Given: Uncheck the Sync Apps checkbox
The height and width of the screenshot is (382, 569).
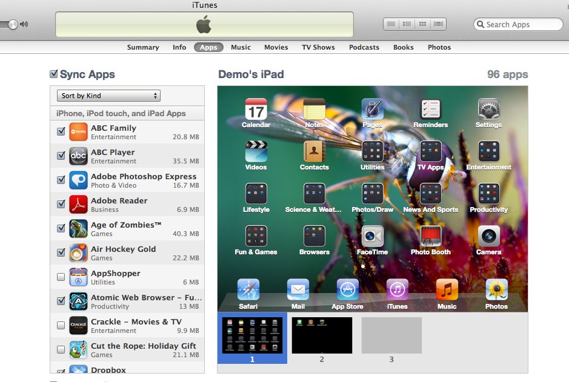Looking at the screenshot, I should click(x=53, y=74).
